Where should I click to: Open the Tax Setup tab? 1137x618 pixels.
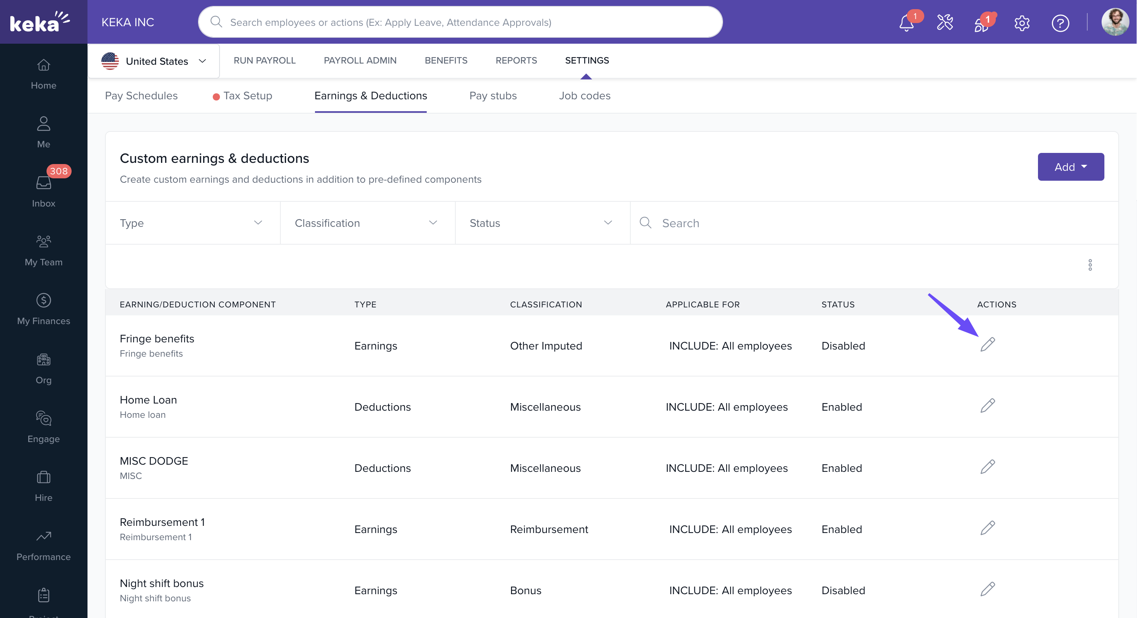pos(247,96)
